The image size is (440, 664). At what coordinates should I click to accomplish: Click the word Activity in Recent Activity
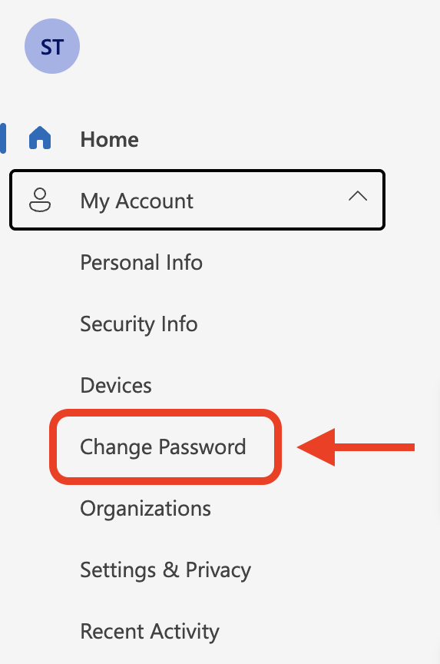(x=185, y=632)
